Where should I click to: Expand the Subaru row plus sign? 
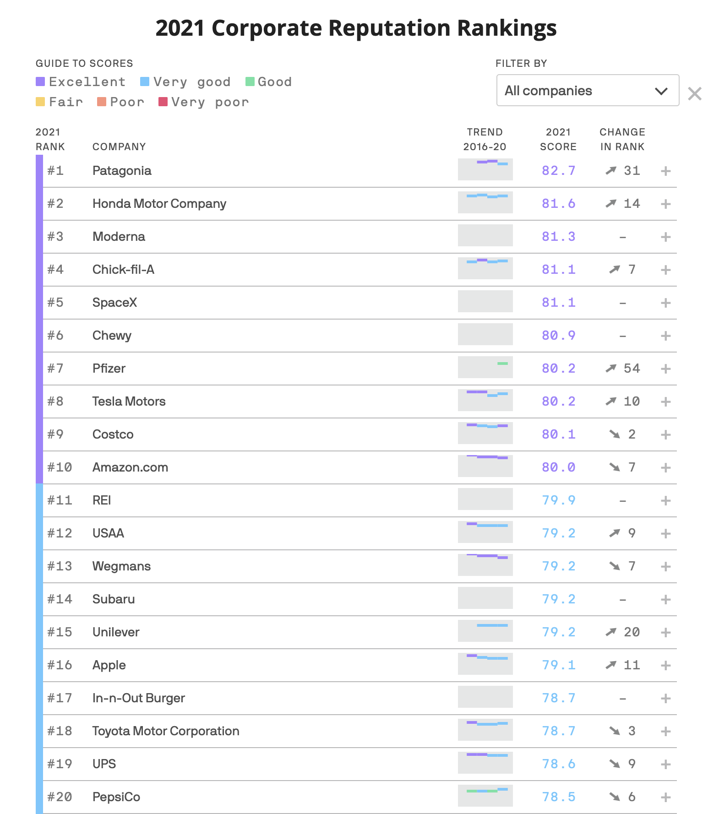[666, 600]
